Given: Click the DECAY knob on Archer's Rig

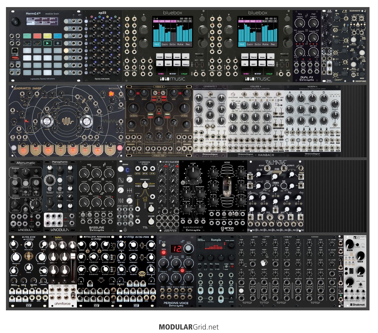Looking at the screenshot, I should pyautogui.click(x=349, y=243).
